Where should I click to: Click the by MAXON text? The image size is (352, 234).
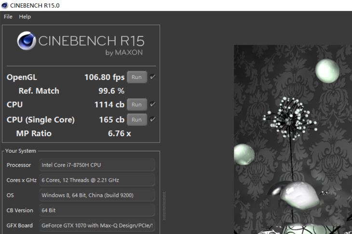coord(124,52)
